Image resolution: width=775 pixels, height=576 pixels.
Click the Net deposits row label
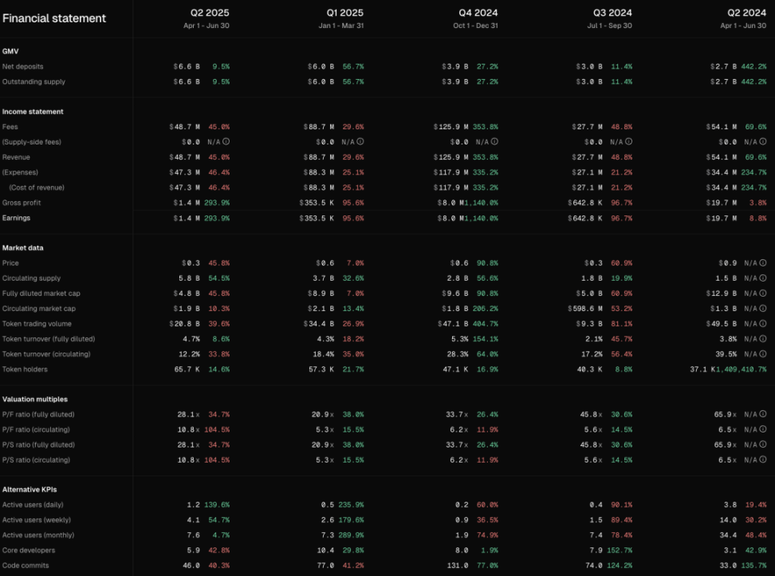22,66
